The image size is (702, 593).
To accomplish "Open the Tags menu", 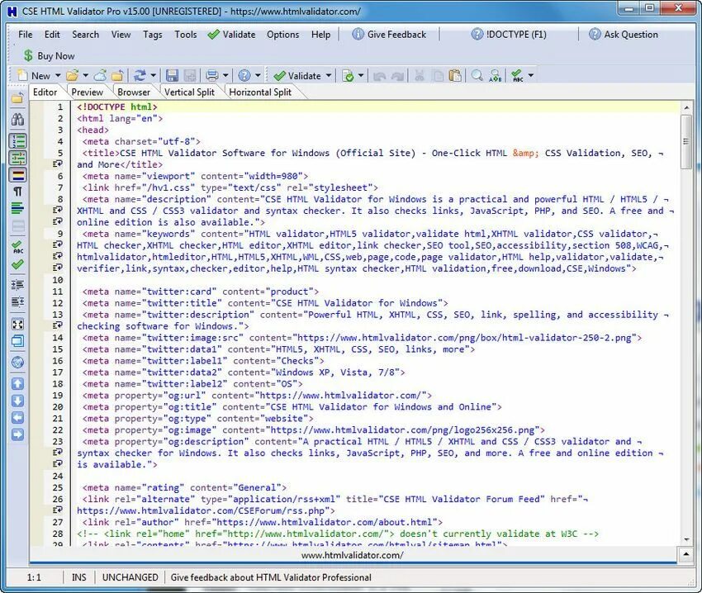I will coord(153,35).
